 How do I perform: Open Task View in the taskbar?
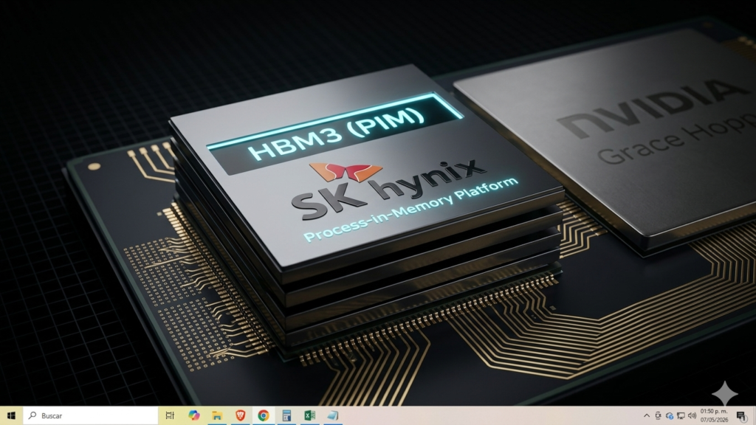coord(170,415)
